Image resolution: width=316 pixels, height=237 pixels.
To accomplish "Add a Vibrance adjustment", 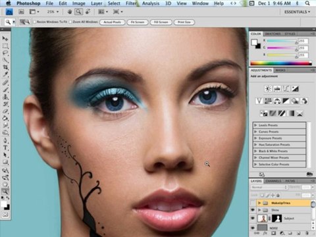I will 259,101.
